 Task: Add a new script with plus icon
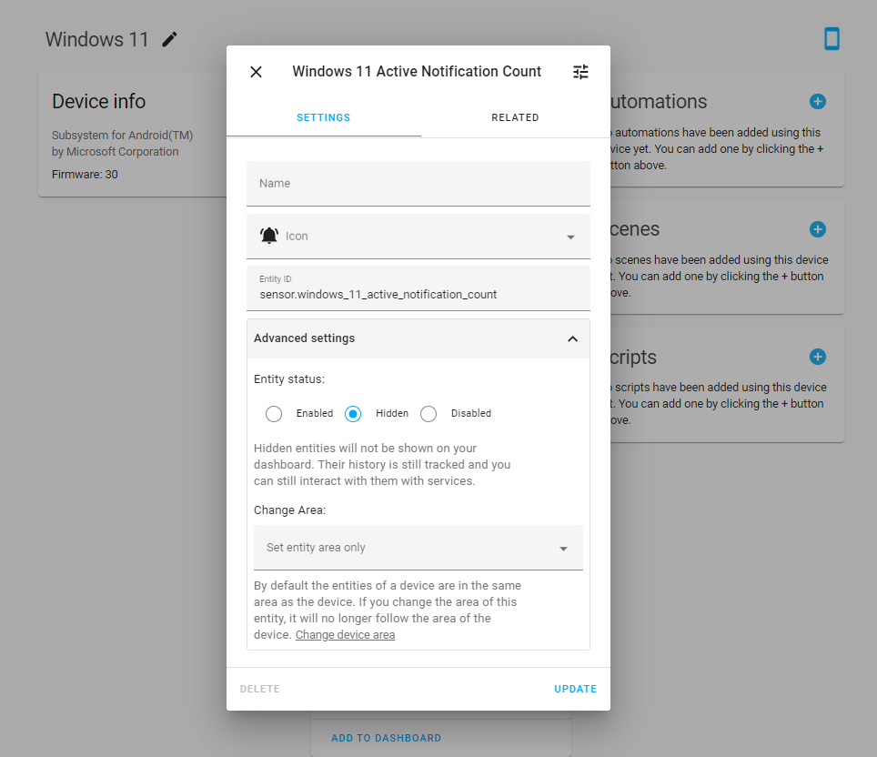818,357
